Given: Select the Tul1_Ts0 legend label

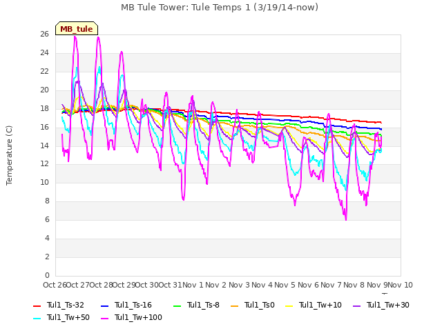Looking at the screenshot, I should coord(260,305).
